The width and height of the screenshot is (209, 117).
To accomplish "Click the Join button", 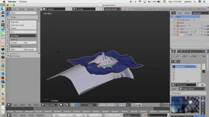I will point(23,32).
